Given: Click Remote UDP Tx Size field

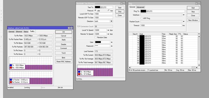Looking at the screenshot, I should pyautogui.click(x=104, y=17).
